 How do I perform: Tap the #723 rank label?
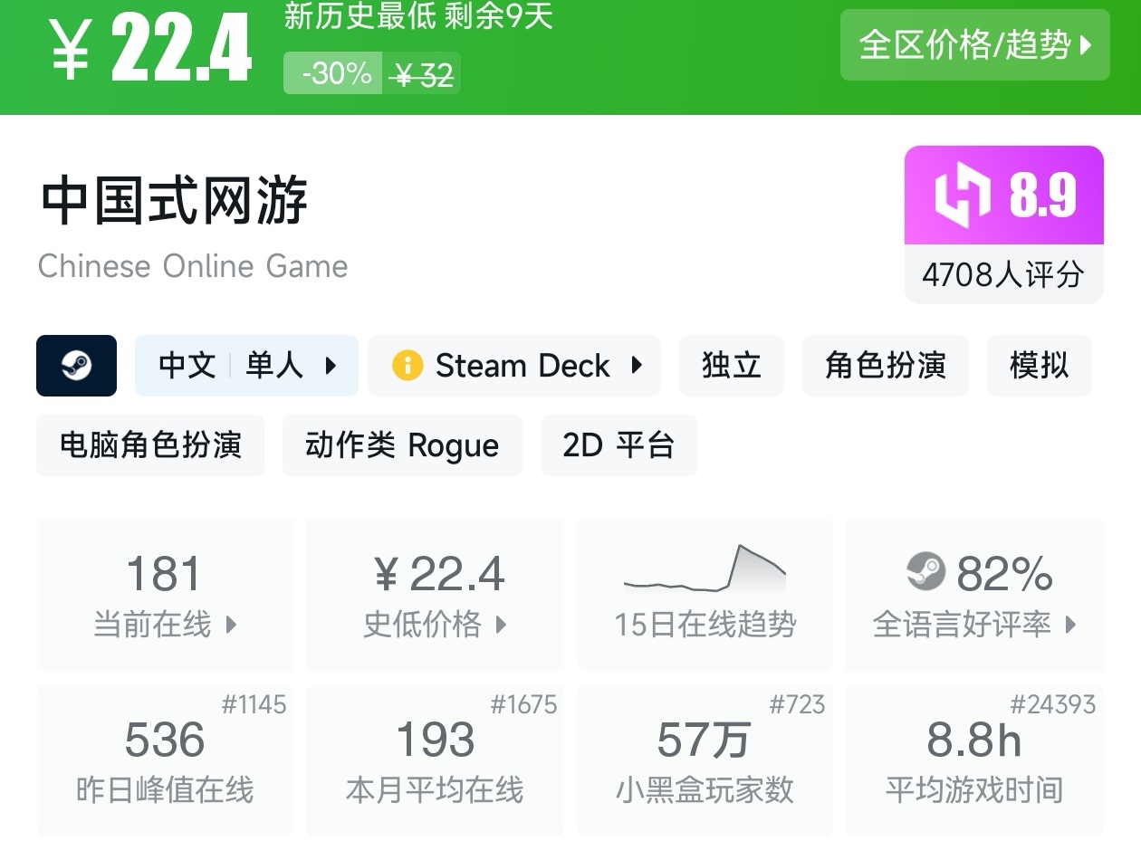(797, 704)
